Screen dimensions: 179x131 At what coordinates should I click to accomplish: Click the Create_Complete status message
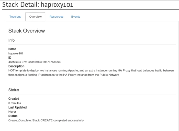click(46, 120)
